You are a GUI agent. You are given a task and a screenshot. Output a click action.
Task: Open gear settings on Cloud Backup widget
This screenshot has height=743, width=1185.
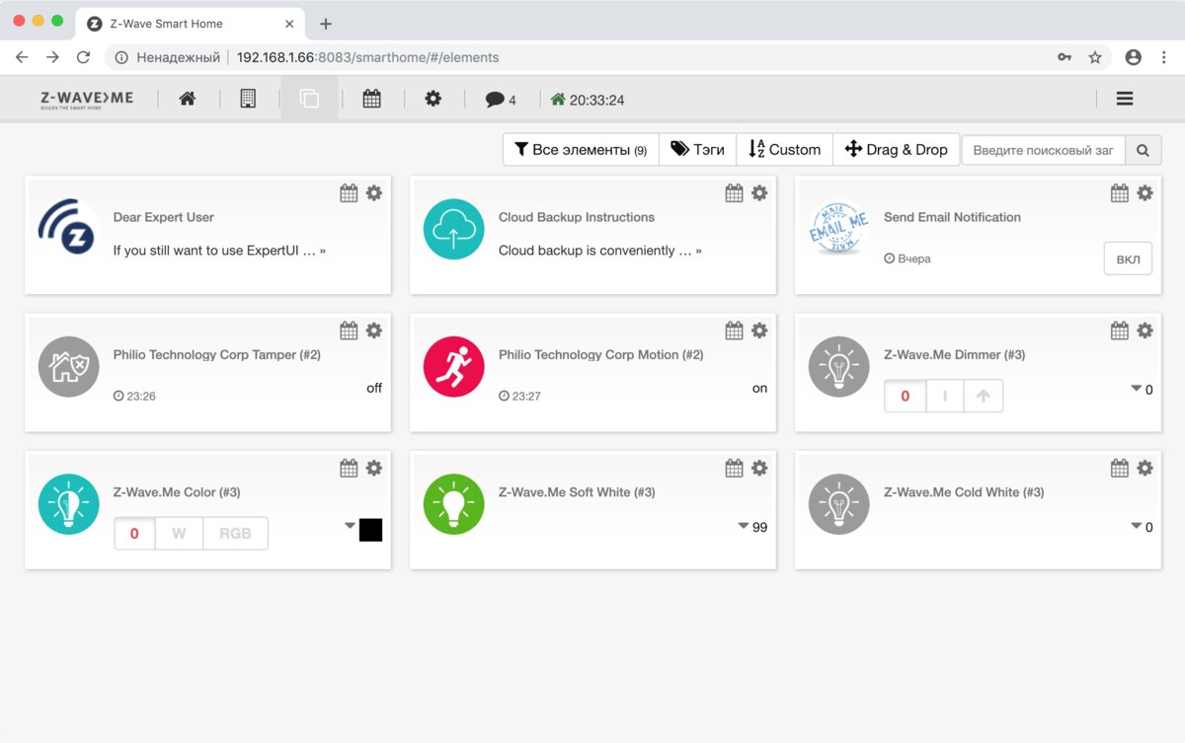[x=759, y=193]
